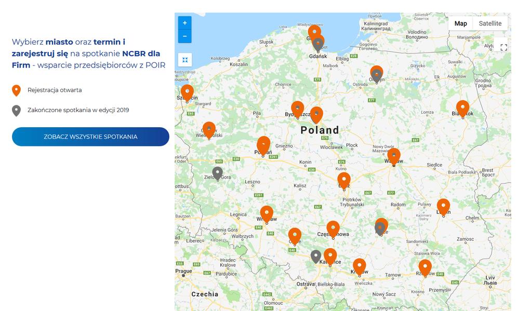Click the orange marker at Łódź
532x311 pixels.
(x=344, y=180)
